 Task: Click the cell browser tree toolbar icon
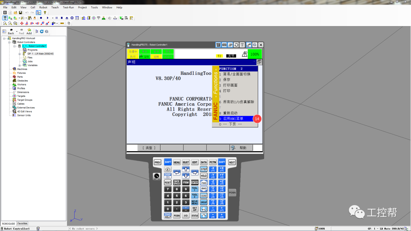point(38,13)
